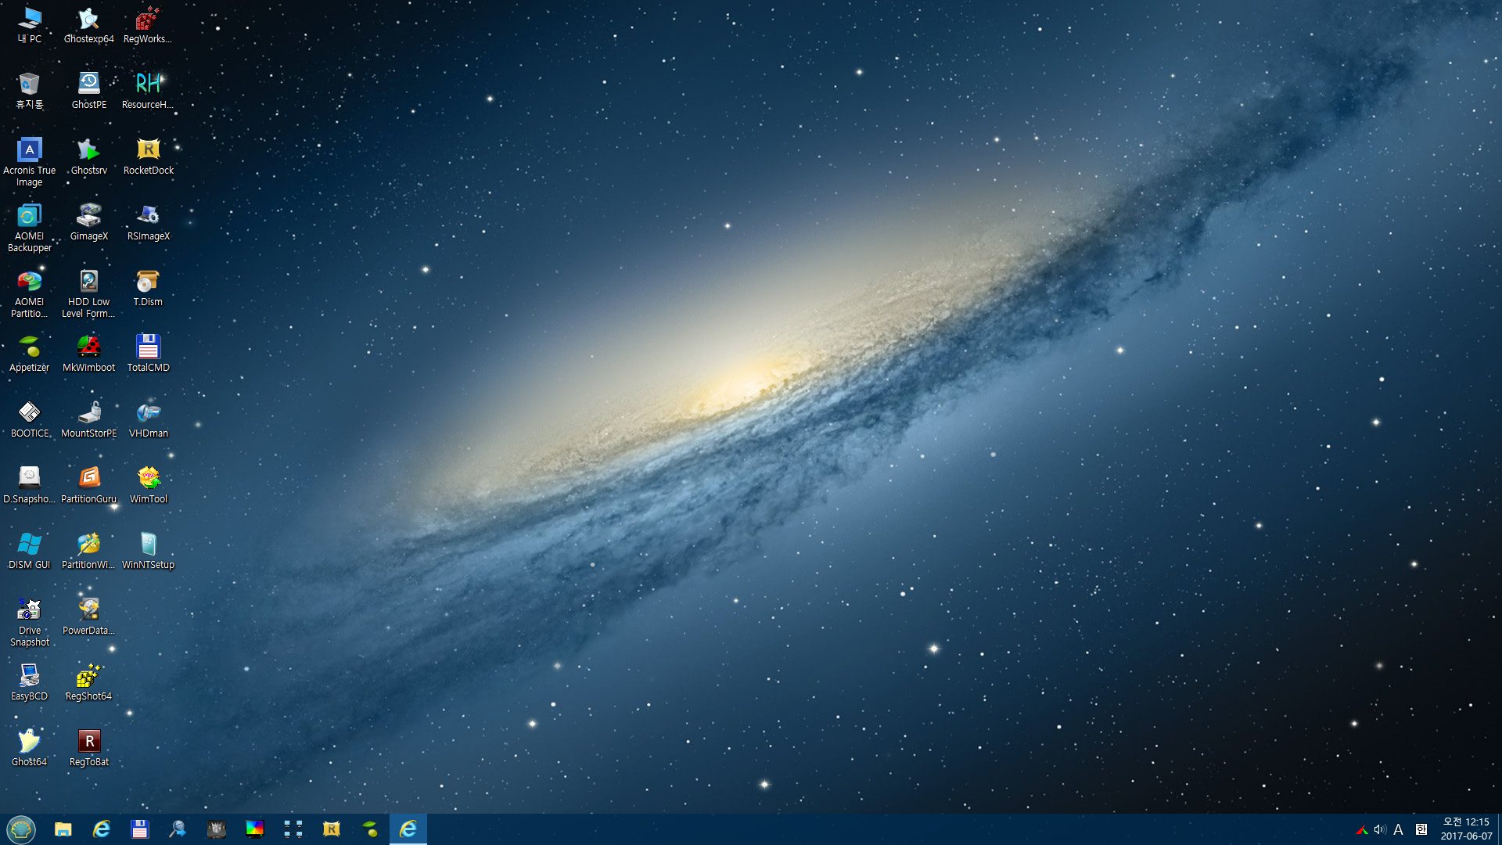This screenshot has height=845, width=1502.
Task: Open the floppy disk TotalCMD taskbar icon
Action: click(140, 829)
